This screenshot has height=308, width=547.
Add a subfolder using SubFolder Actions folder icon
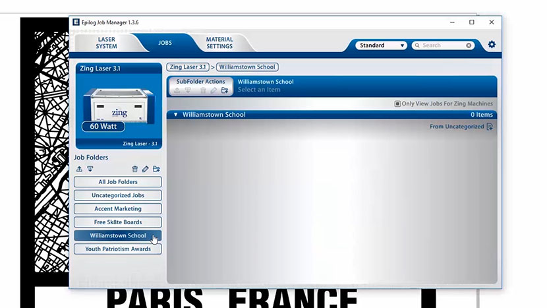pos(225,90)
